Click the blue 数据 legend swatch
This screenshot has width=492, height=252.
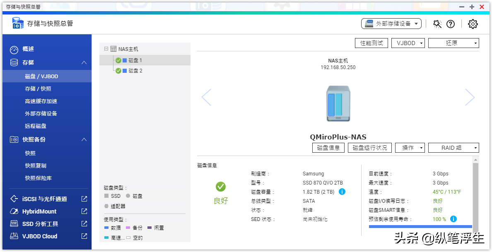click(x=106, y=228)
